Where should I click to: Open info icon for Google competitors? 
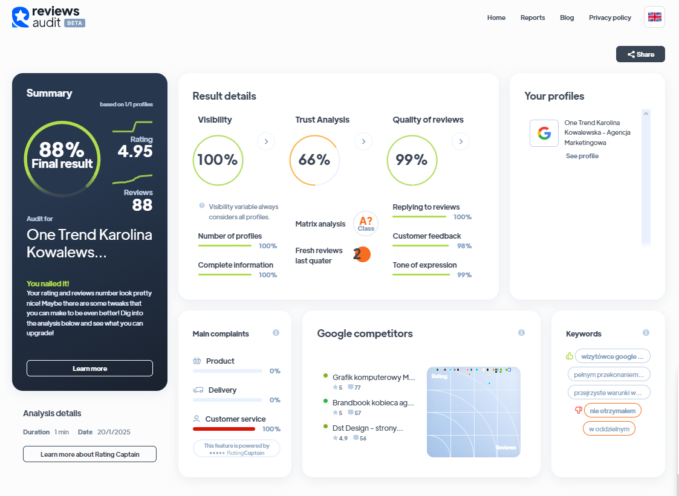(521, 333)
